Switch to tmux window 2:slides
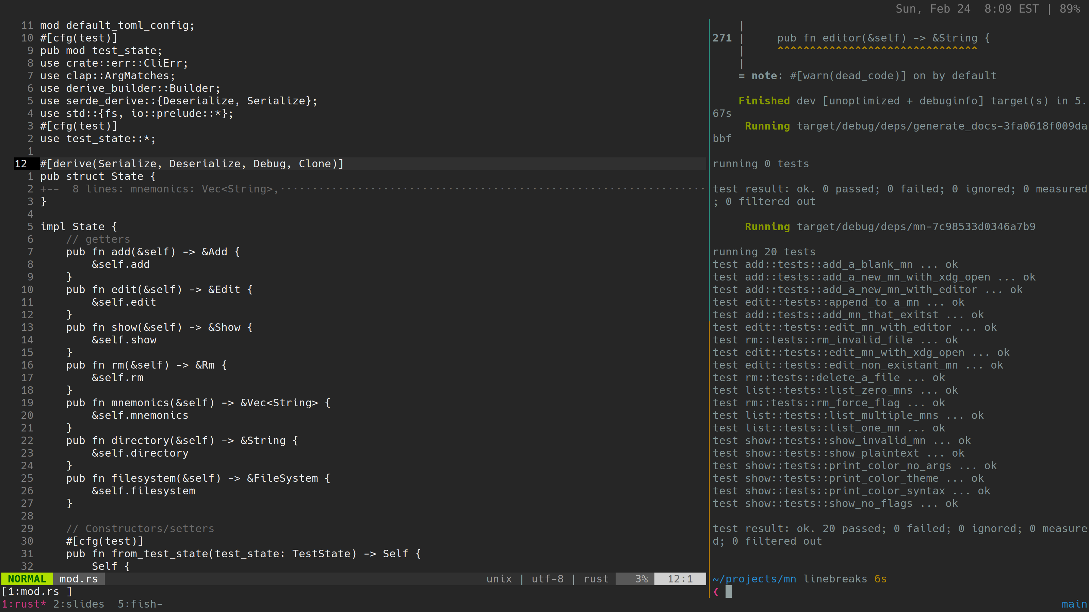The image size is (1089, 612). point(79,604)
